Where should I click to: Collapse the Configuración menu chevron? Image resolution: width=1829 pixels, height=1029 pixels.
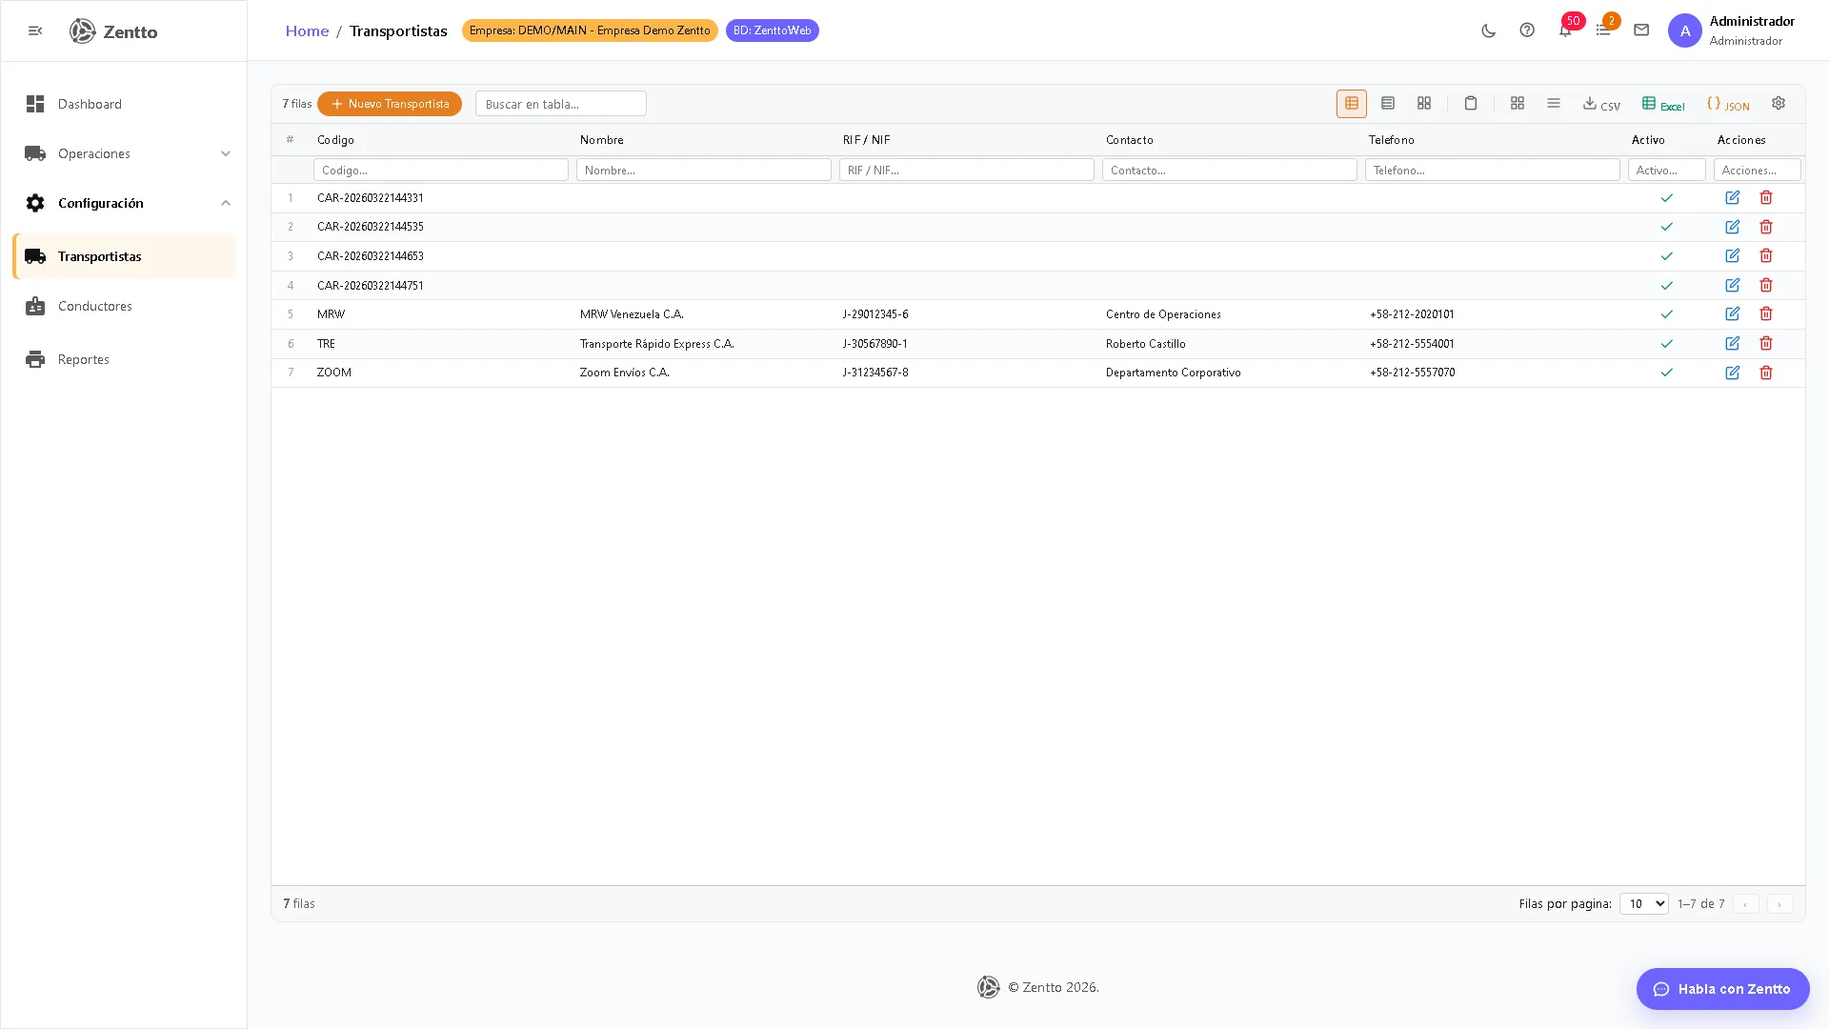tap(226, 203)
